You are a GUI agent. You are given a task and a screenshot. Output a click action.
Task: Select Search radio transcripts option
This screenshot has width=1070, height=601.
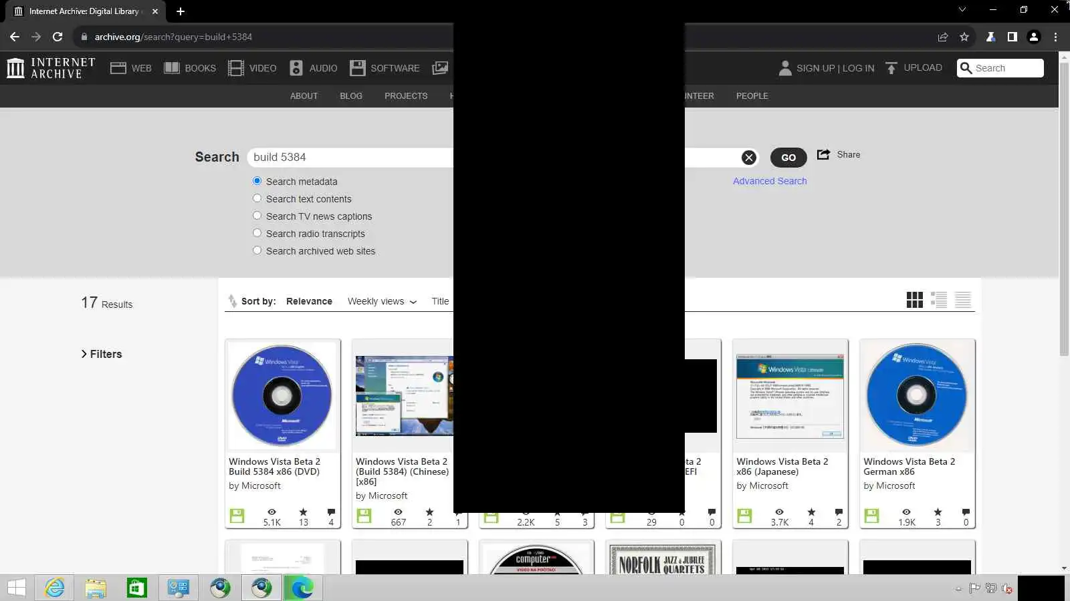pyautogui.click(x=257, y=233)
